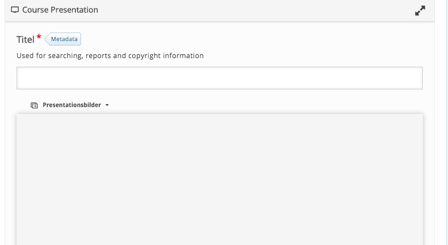This screenshot has width=448, height=245.
Task: Click the Course Presentation header title
Action: pos(60,10)
